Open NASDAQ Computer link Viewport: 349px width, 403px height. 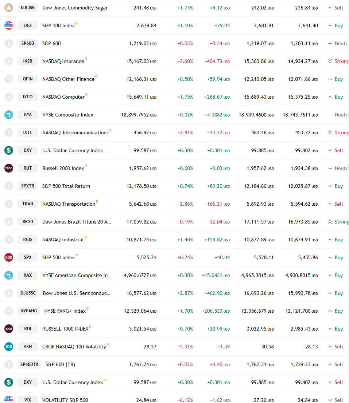[x=63, y=97]
